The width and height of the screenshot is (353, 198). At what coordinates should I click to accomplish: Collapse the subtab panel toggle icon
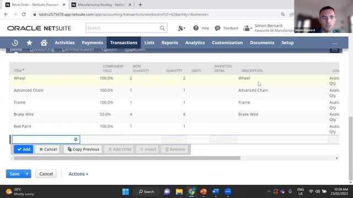coord(335,50)
